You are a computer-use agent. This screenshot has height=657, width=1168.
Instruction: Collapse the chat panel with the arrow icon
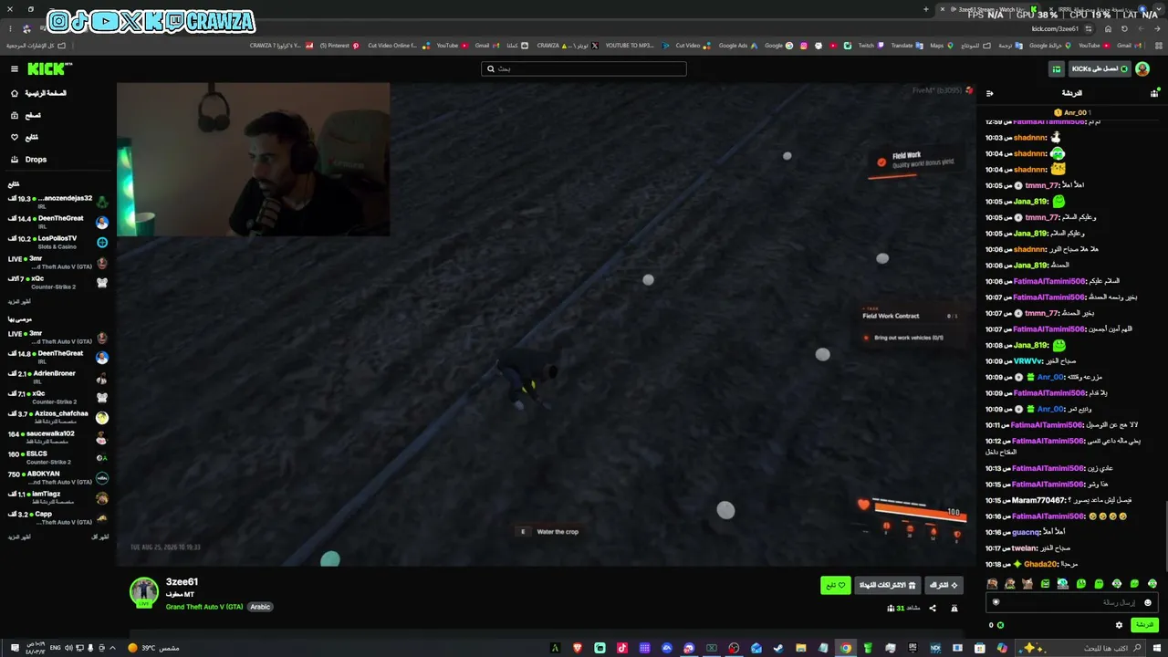click(x=990, y=93)
